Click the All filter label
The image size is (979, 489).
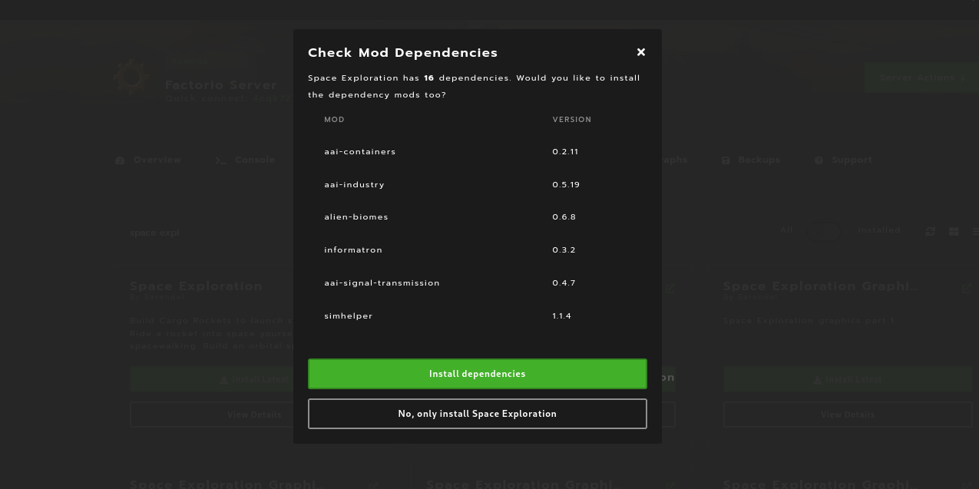coord(786,230)
